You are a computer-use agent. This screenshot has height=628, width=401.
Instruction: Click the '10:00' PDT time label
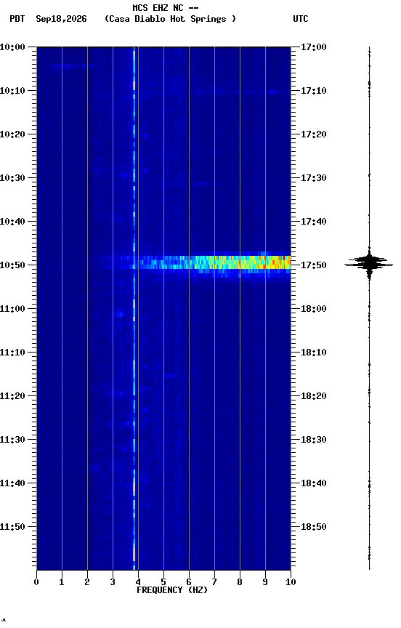pos(12,47)
